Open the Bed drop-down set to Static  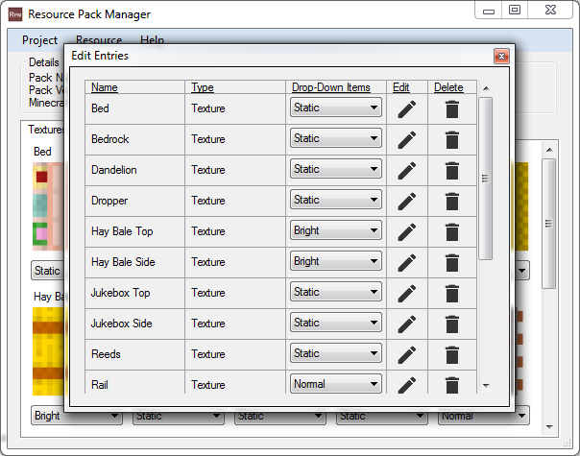[x=335, y=108]
